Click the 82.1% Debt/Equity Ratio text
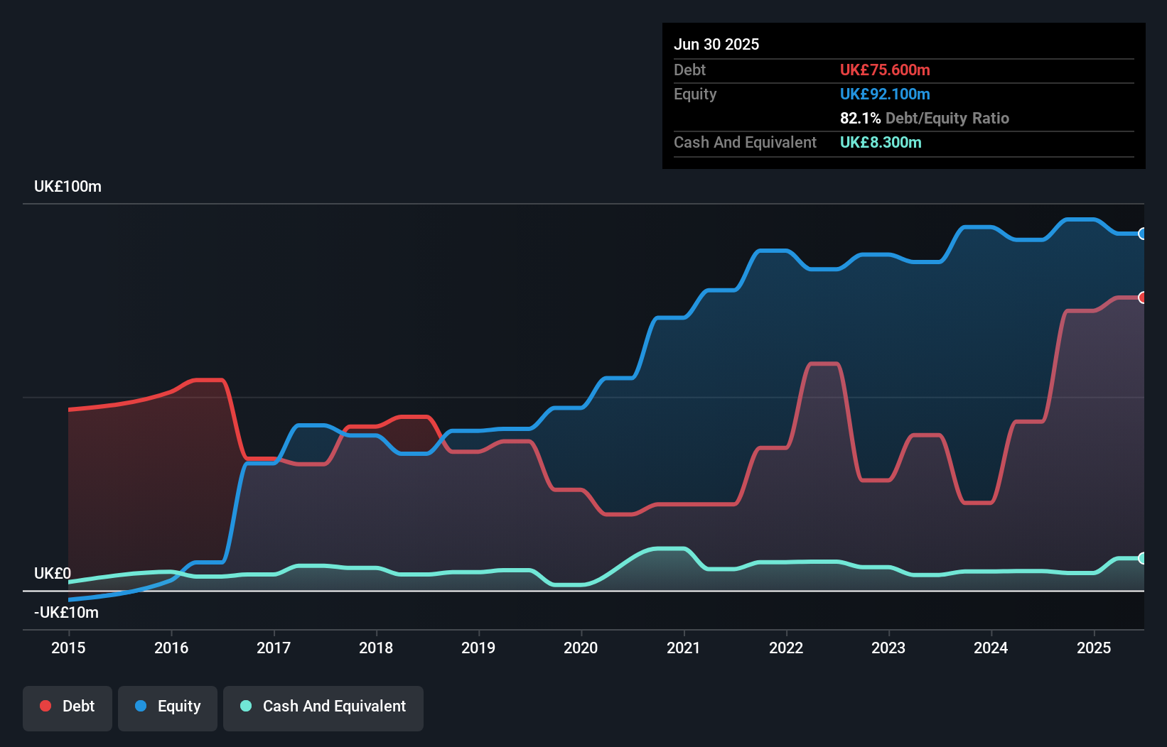Screen dimensions: 1167x747 (924, 119)
